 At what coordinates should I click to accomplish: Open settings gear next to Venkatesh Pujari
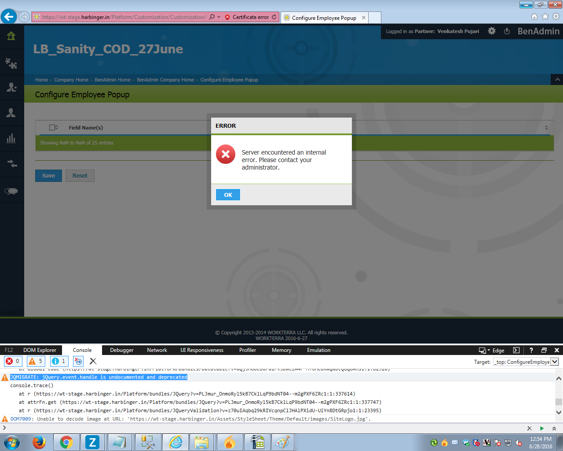tap(492, 31)
